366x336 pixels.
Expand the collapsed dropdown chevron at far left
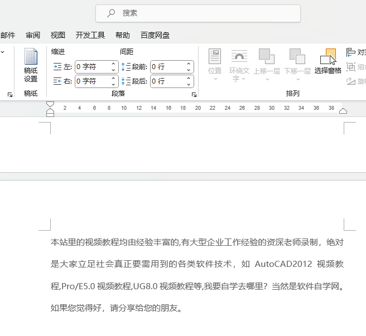point(3,52)
